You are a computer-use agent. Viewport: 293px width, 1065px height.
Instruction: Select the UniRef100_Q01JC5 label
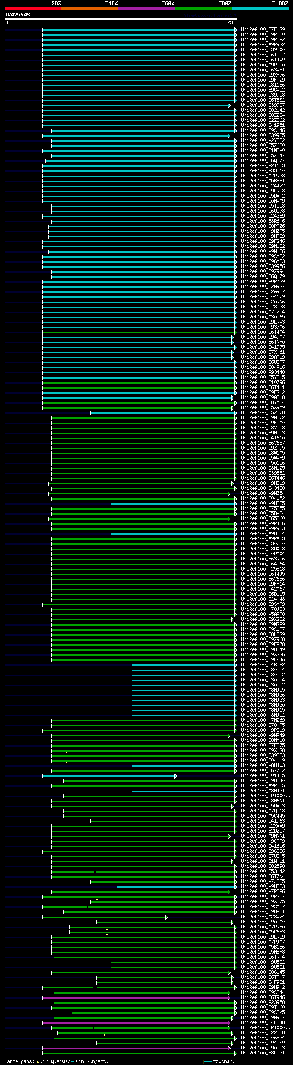click(263, 776)
